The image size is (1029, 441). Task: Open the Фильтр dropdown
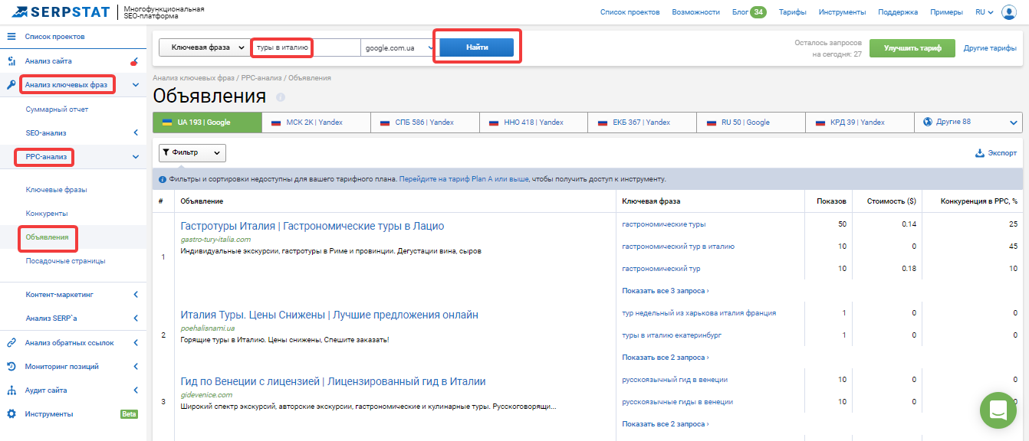click(192, 152)
